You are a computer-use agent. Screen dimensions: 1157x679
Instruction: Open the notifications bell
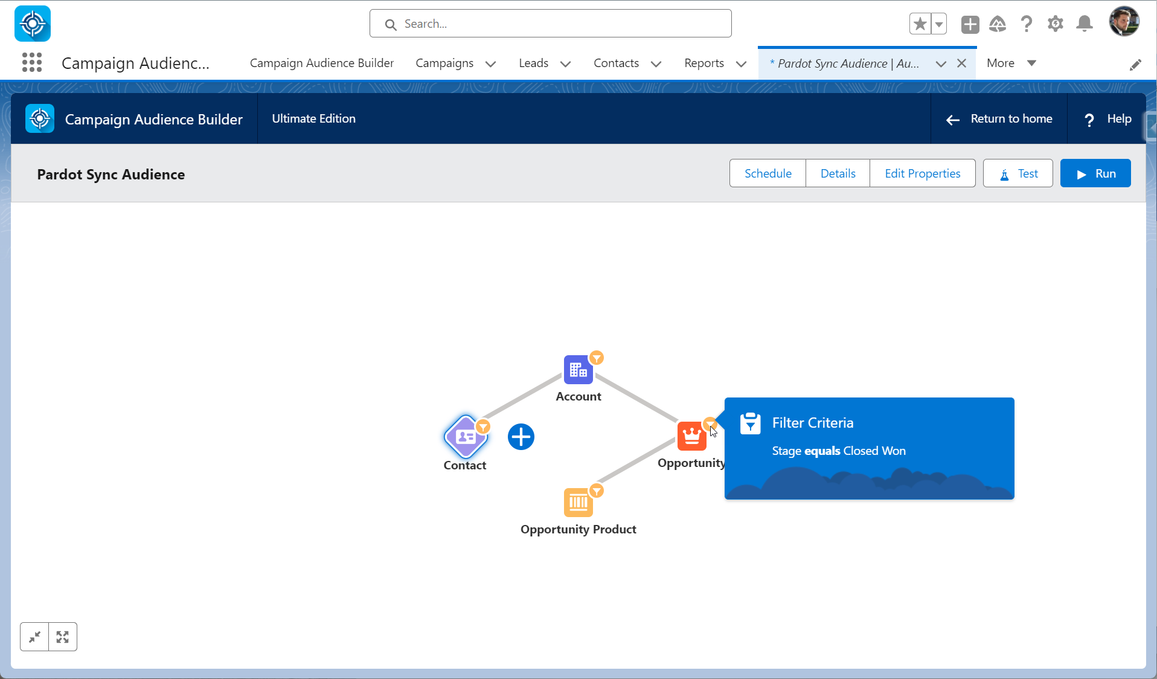point(1085,24)
